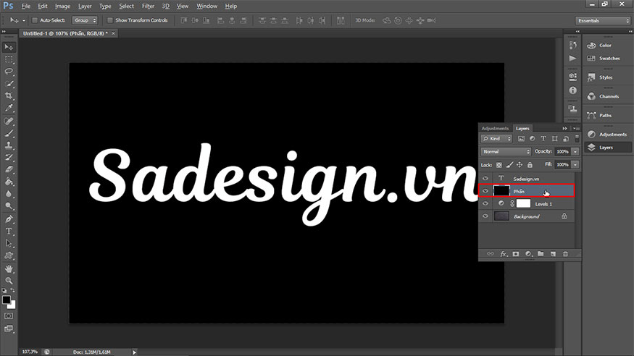Image resolution: width=634 pixels, height=356 pixels.
Task: Select the Hand tool
Action: coord(9,269)
